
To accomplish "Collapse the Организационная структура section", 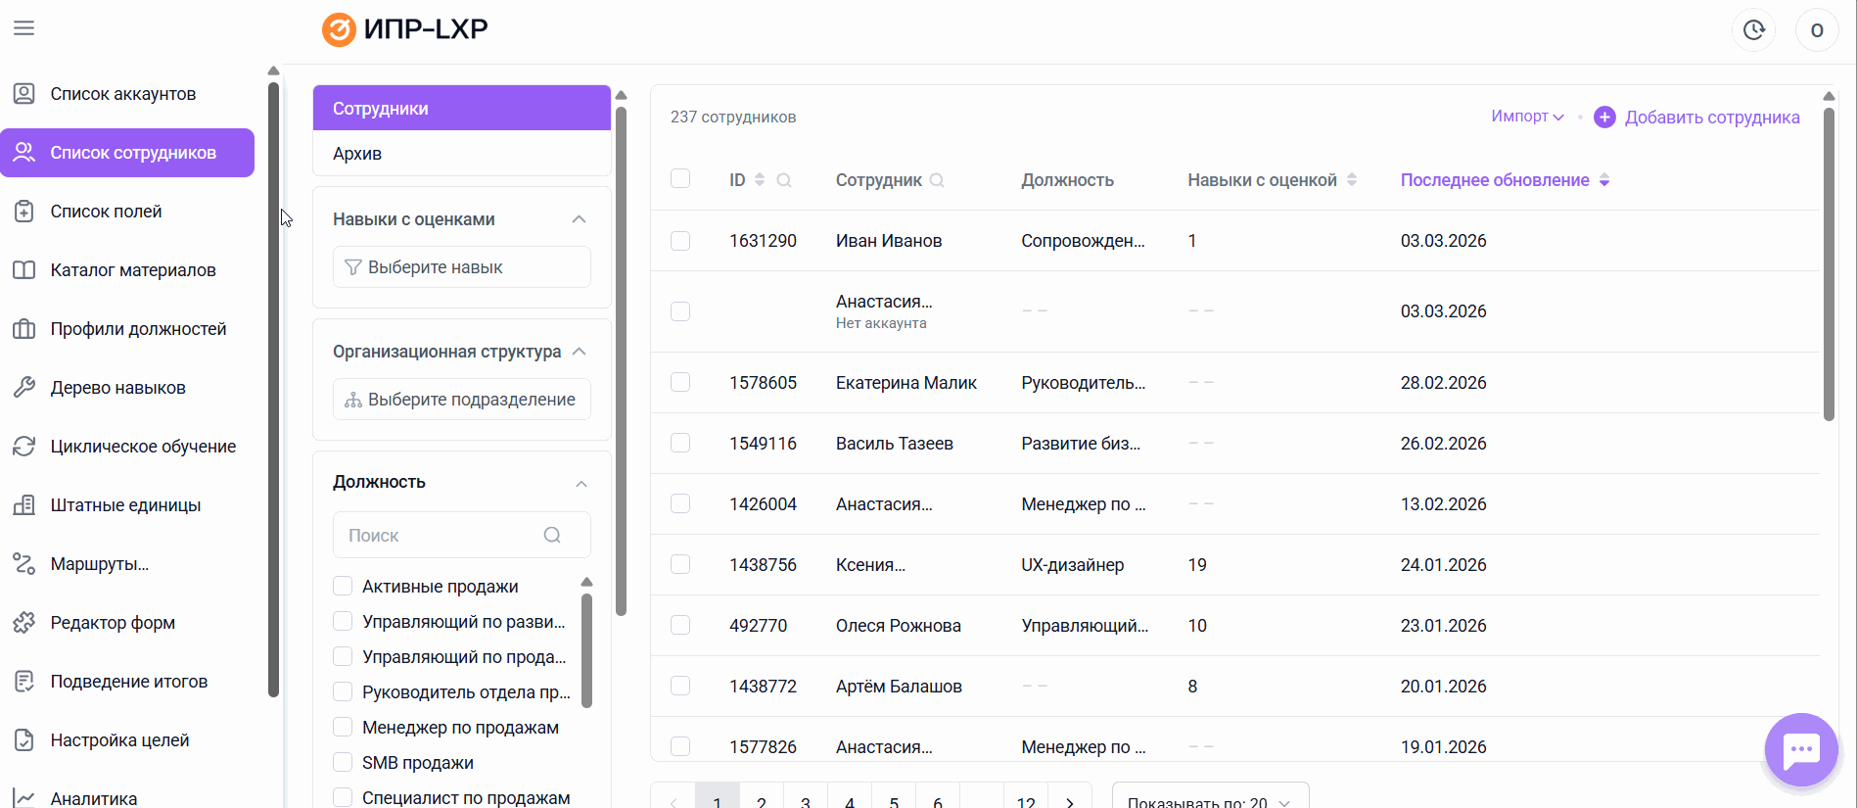I will [579, 352].
